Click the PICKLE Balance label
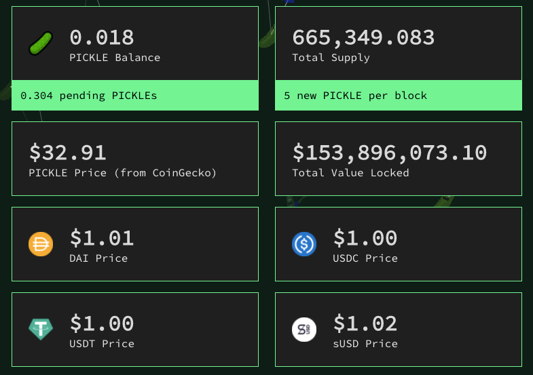533x375 pixels. click(x=115, y=58)
